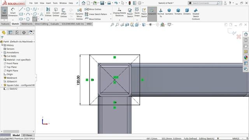Screen dimensions: 249x140
Task: Click Repair Sketch tool
Action: (130, 13)
